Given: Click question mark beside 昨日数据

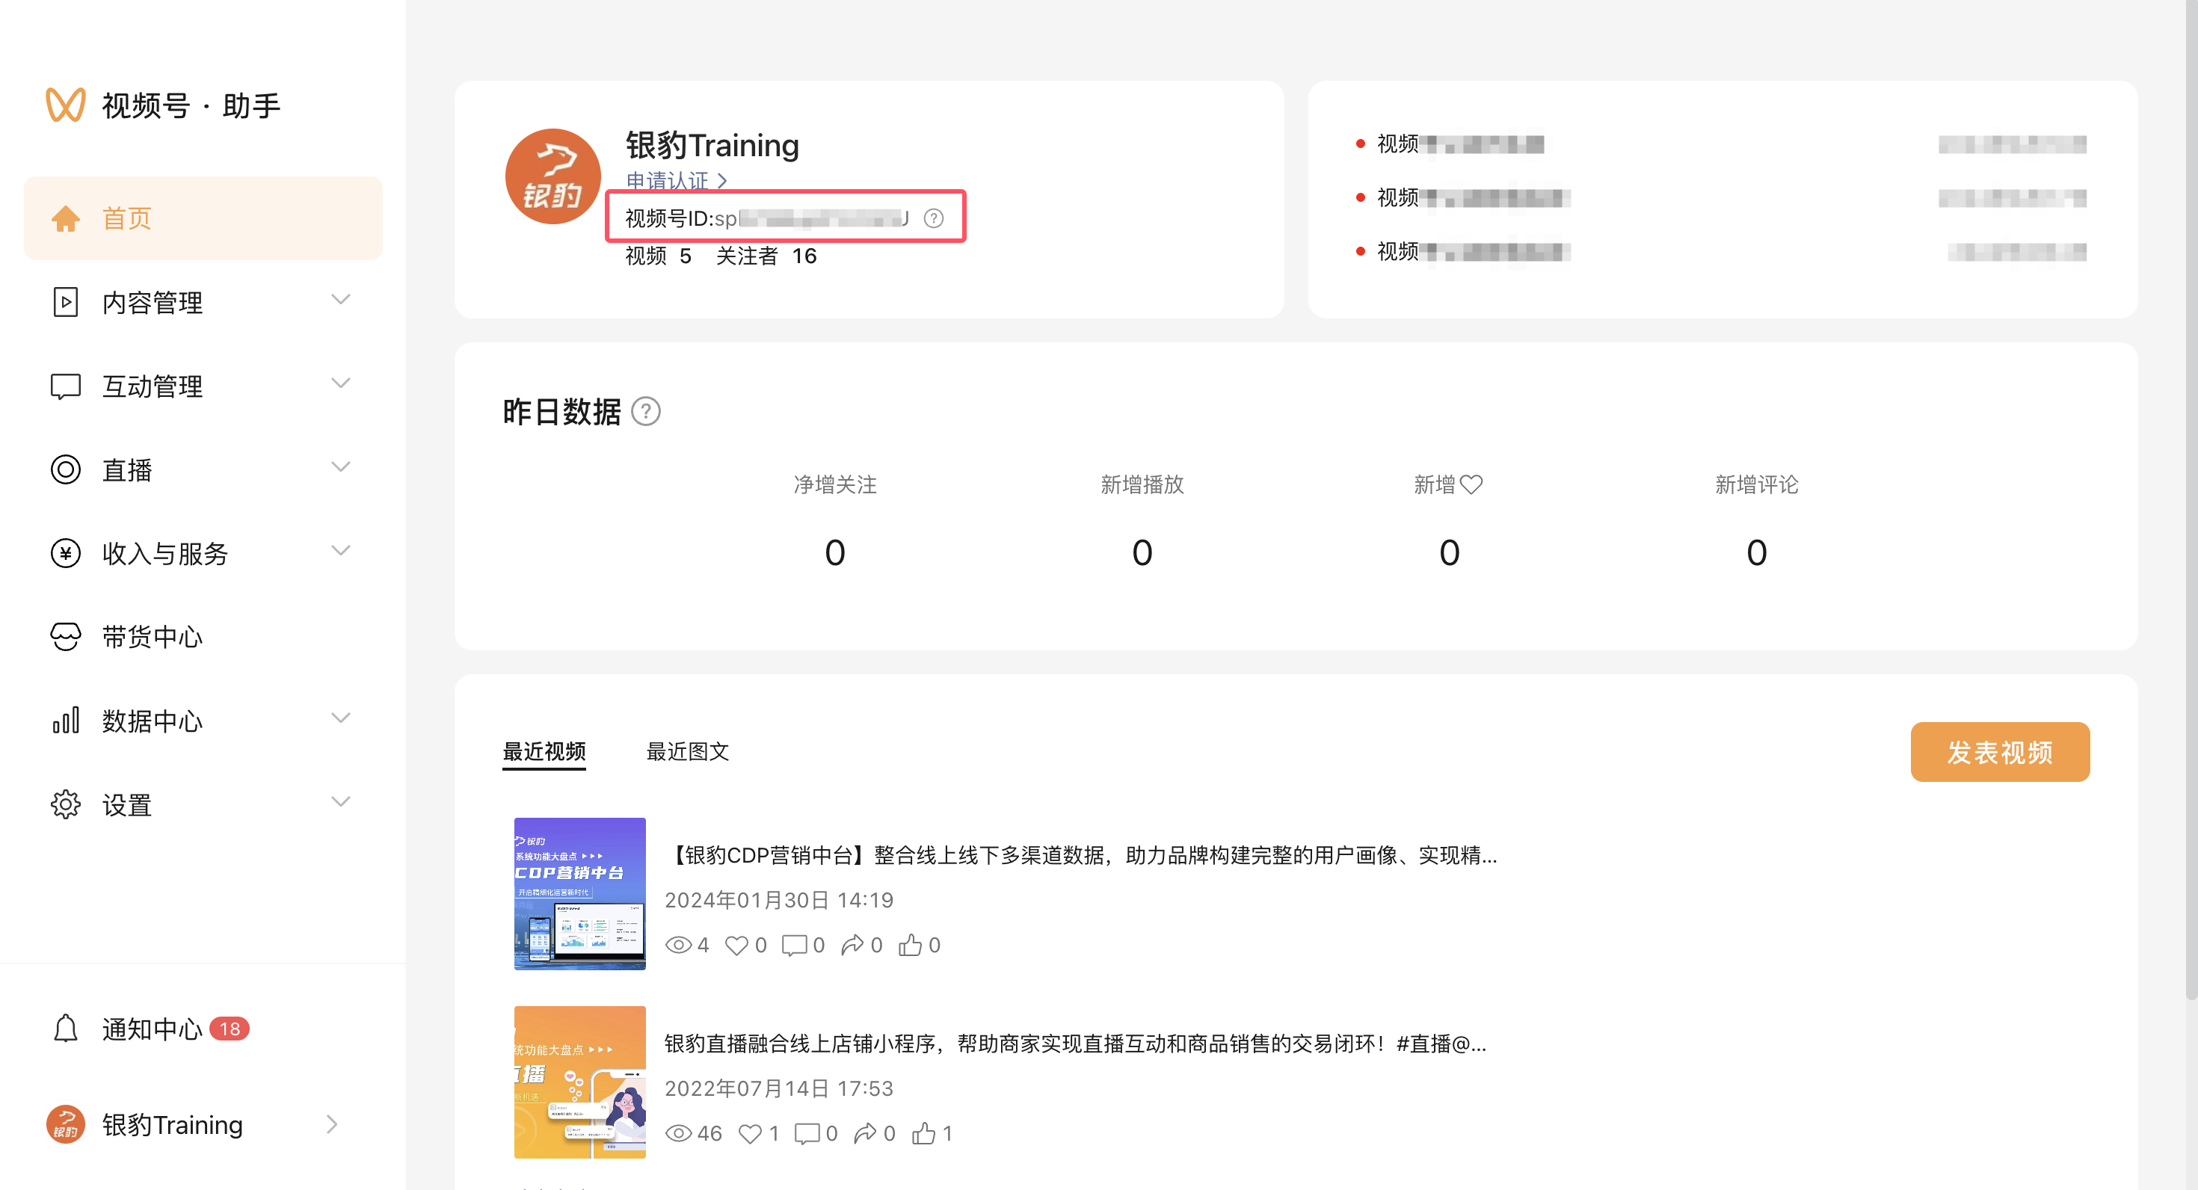Looking at the screenshot, I should tap(646, 412).
